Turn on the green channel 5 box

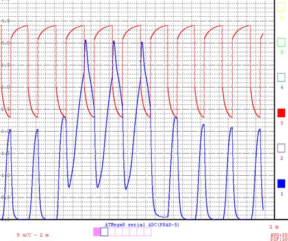coord(281,42)
